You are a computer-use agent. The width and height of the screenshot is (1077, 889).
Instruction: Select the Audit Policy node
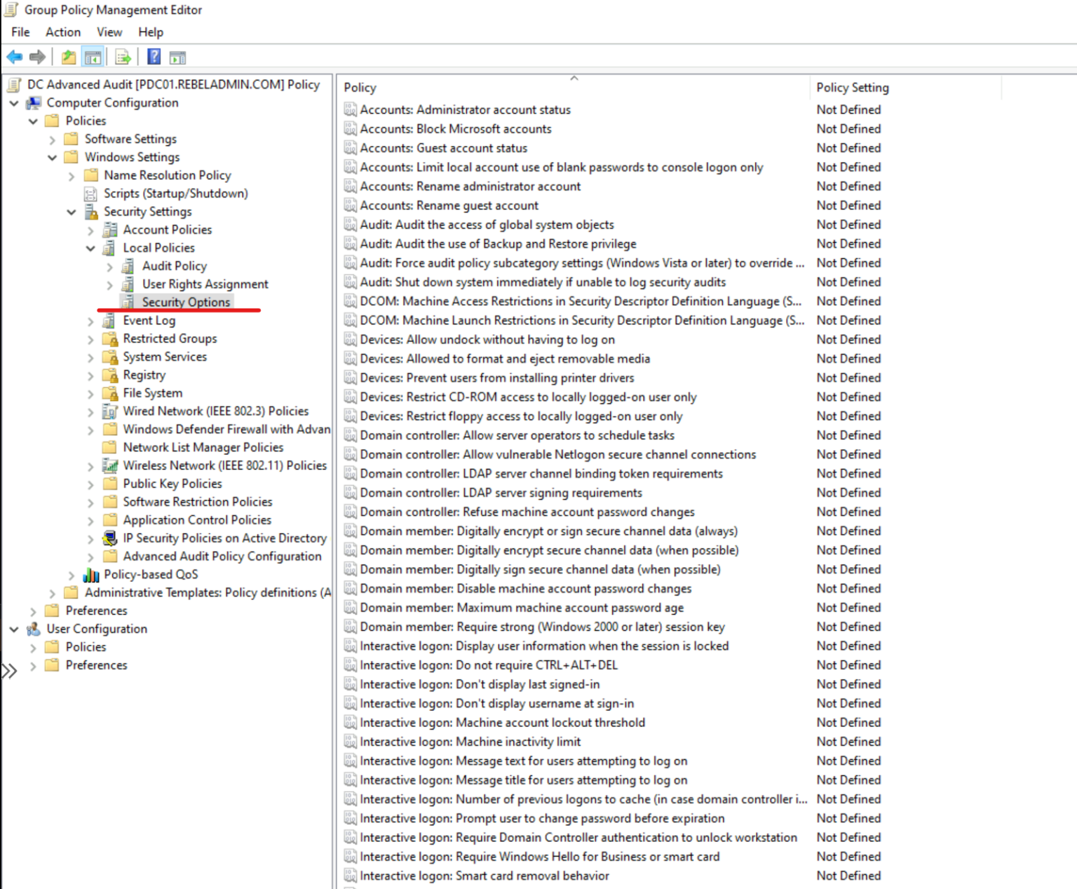coord(174,266)
